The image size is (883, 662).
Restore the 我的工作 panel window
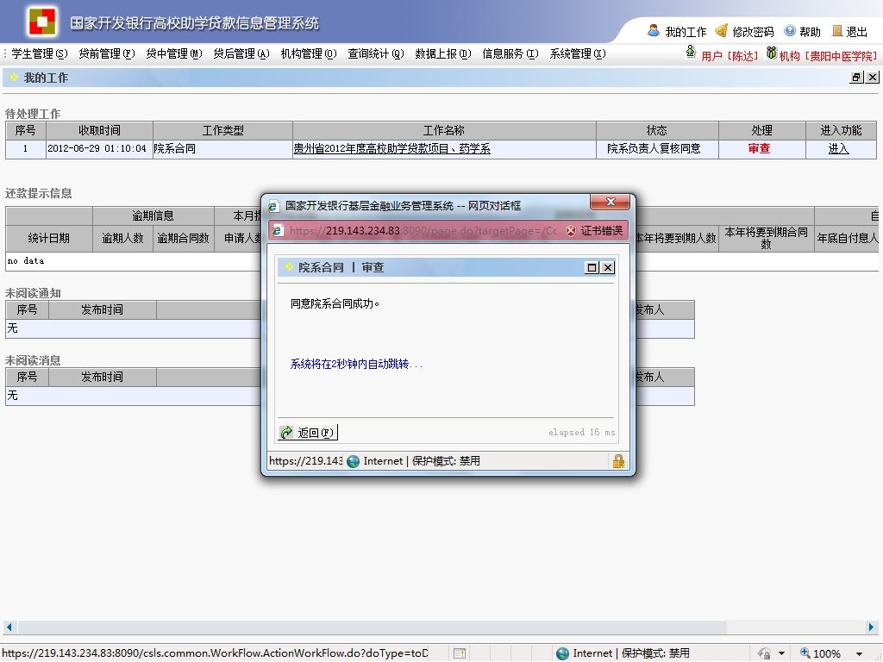[856, 78]
